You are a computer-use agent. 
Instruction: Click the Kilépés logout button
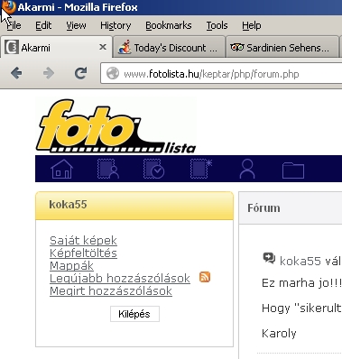(x=134, y=314)
